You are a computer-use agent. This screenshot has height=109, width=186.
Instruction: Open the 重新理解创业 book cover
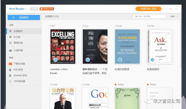(95, 46)
